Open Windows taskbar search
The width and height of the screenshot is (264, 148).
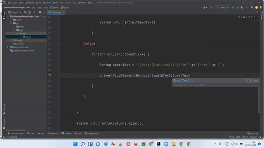click(x=83, y=144)
